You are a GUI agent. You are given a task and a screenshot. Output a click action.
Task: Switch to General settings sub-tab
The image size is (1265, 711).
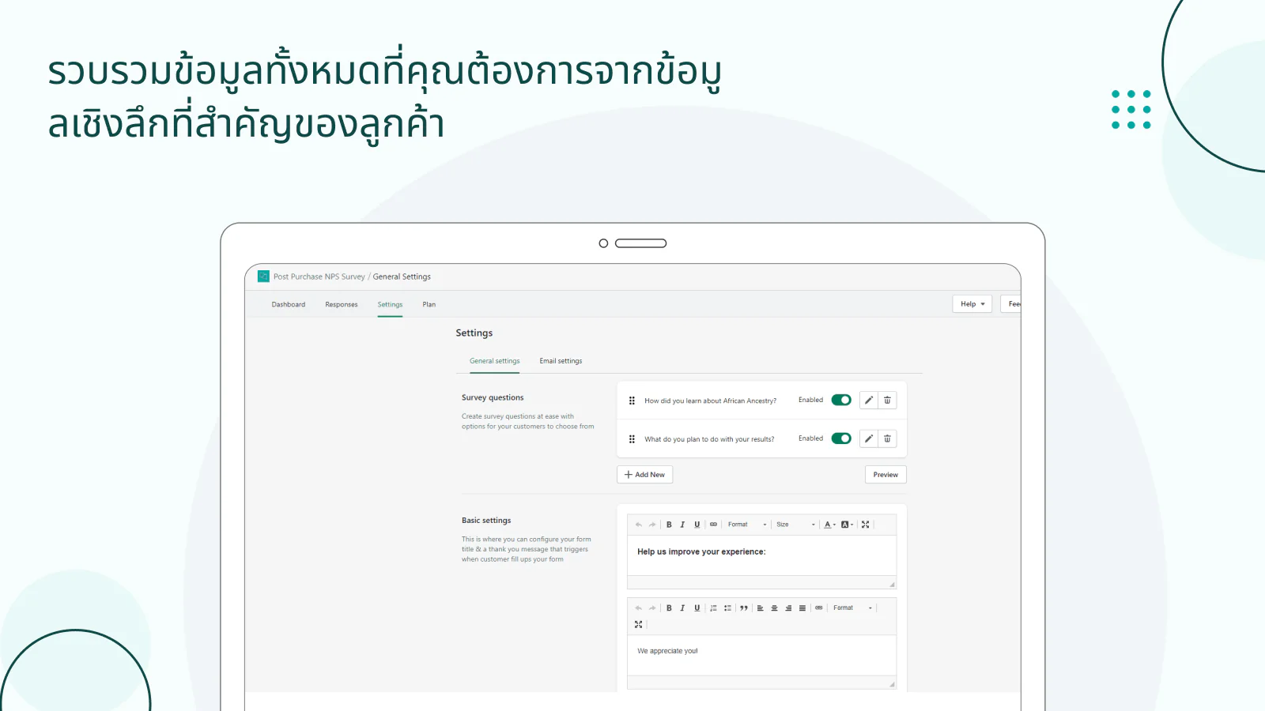[495, 361]
